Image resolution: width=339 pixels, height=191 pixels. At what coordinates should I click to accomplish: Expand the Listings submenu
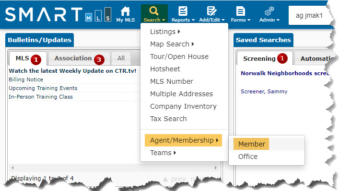[x=165, y=32]
